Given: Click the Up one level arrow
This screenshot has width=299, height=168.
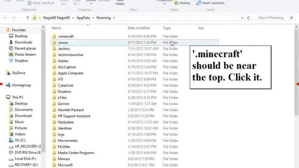Looking at the screenshot, I should [x=28, y=18].
